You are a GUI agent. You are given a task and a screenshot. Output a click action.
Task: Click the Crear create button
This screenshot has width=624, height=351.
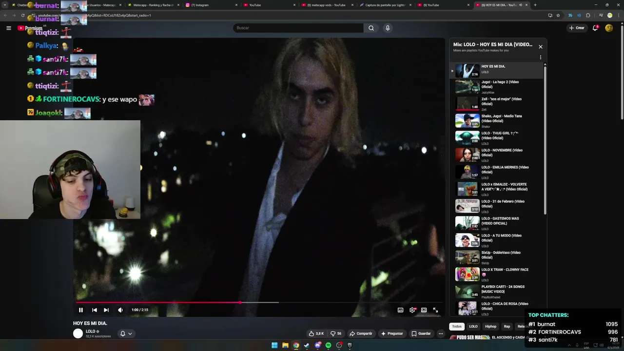577,28
